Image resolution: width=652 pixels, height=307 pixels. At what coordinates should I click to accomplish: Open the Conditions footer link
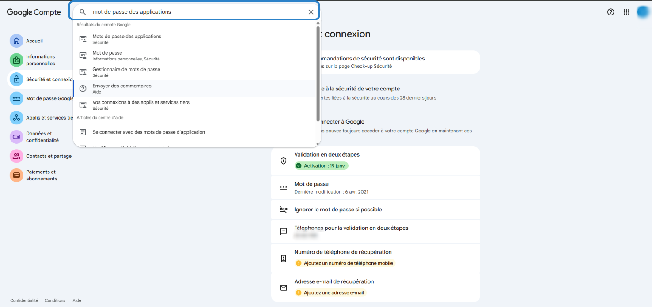55,300
